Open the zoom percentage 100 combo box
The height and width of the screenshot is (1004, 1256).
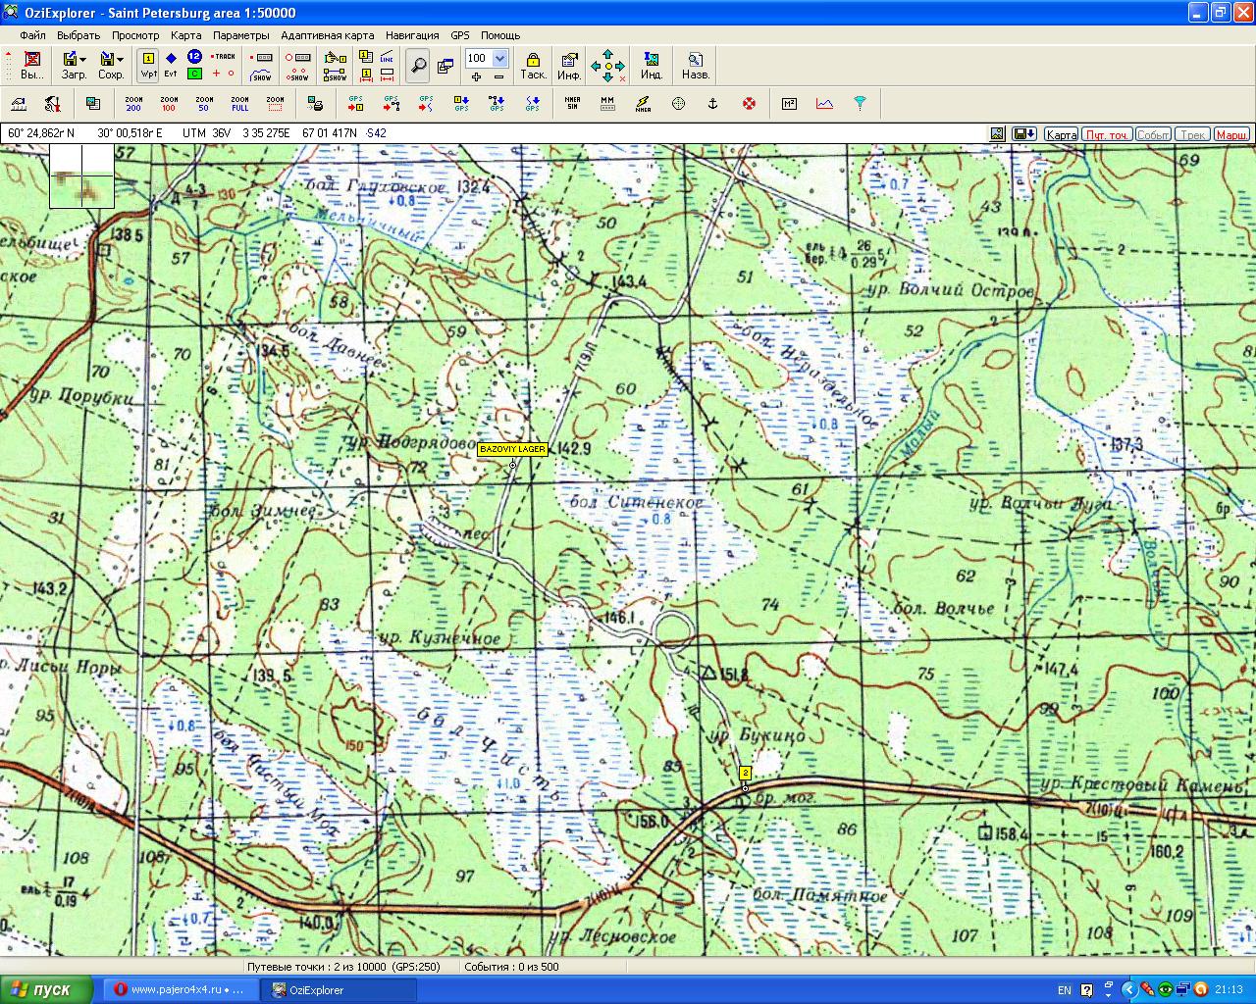pos(499,59)
